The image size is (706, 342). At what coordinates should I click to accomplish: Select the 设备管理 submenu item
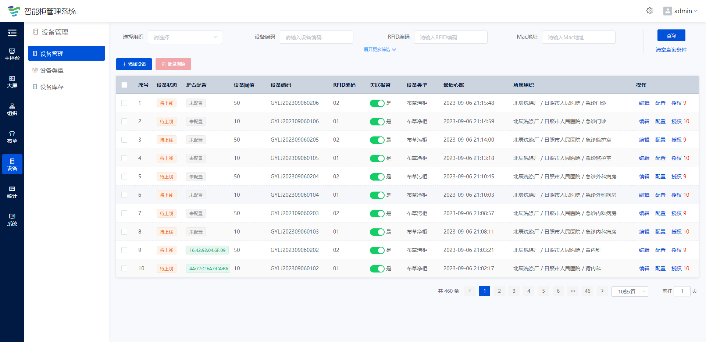(67, 53)
